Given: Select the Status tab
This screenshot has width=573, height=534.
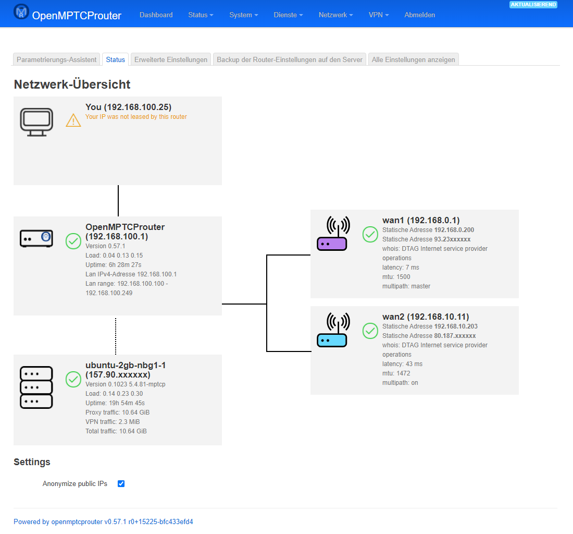Looking at the screenshot, I should pyautogui.click(x=116, y=59).
